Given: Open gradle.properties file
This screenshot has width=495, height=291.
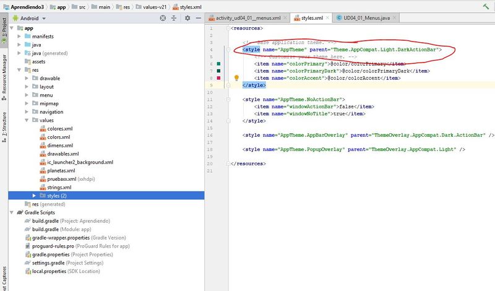Looking at the screenshot, I should pyautogui.click(x=69, y=254).
